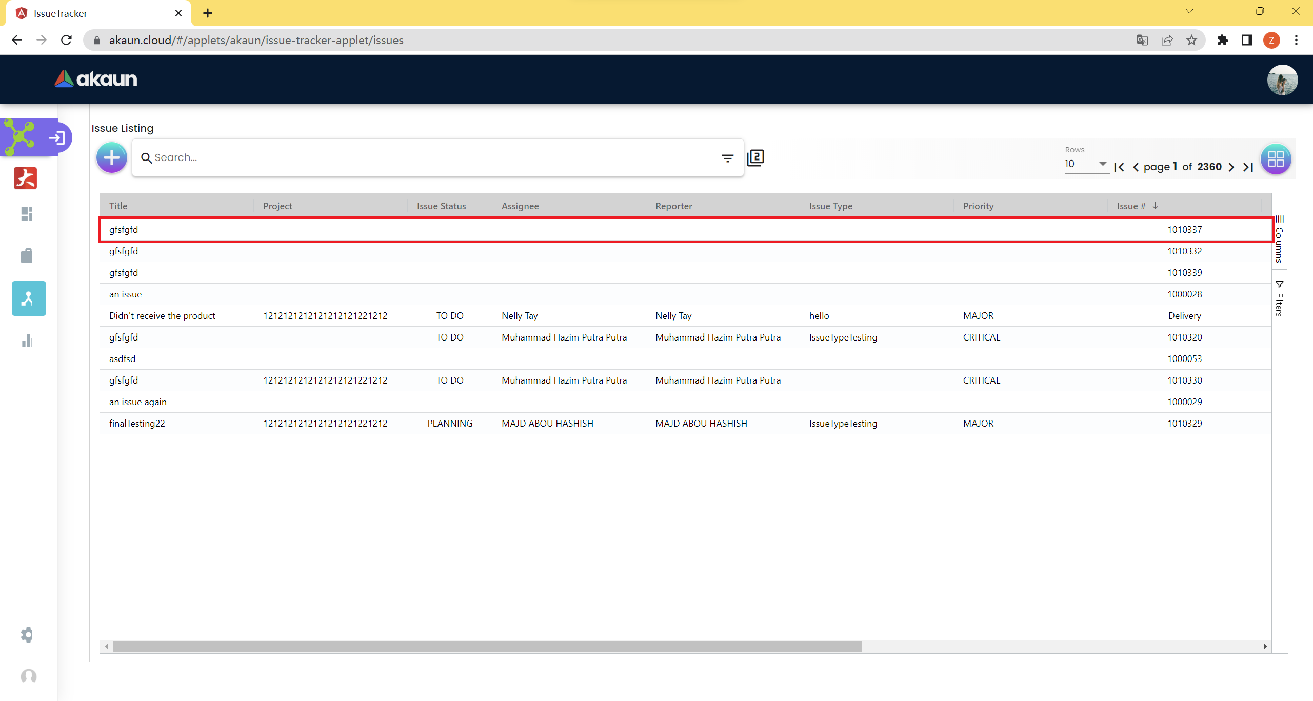The height and width of the screenshot is (701, 1313).
Task: Click the plus create-issue button
Action: point(111,158)
